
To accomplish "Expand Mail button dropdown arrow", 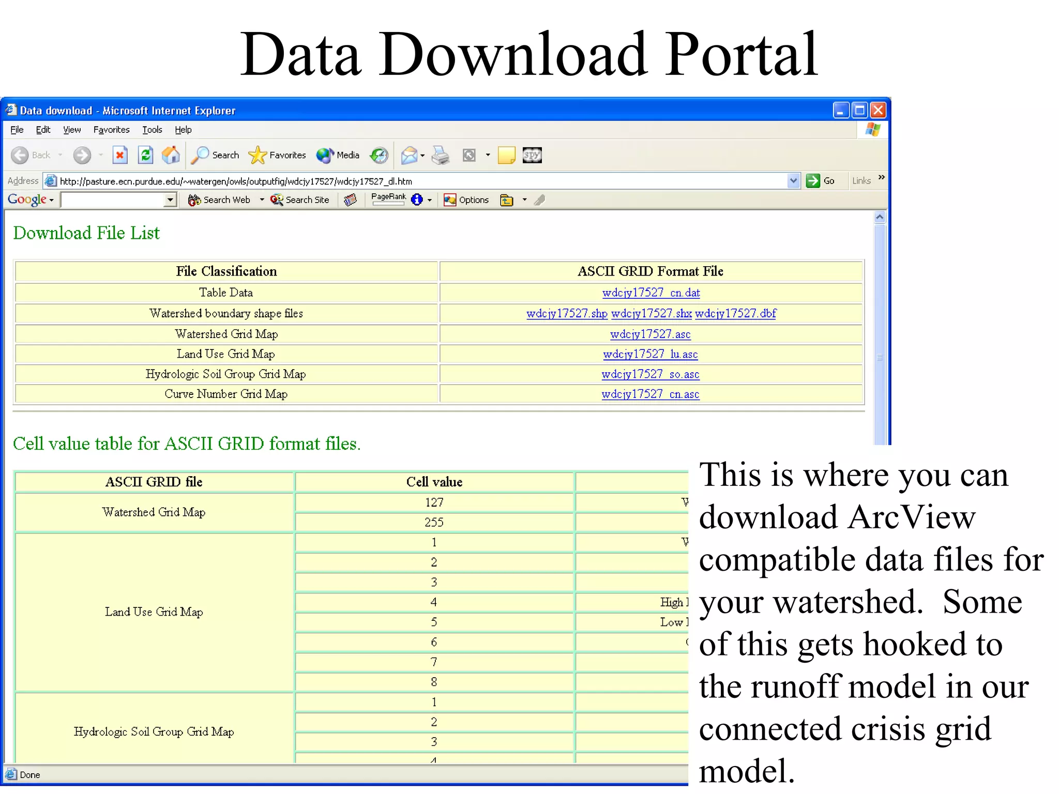I will (x=422, y=155).
